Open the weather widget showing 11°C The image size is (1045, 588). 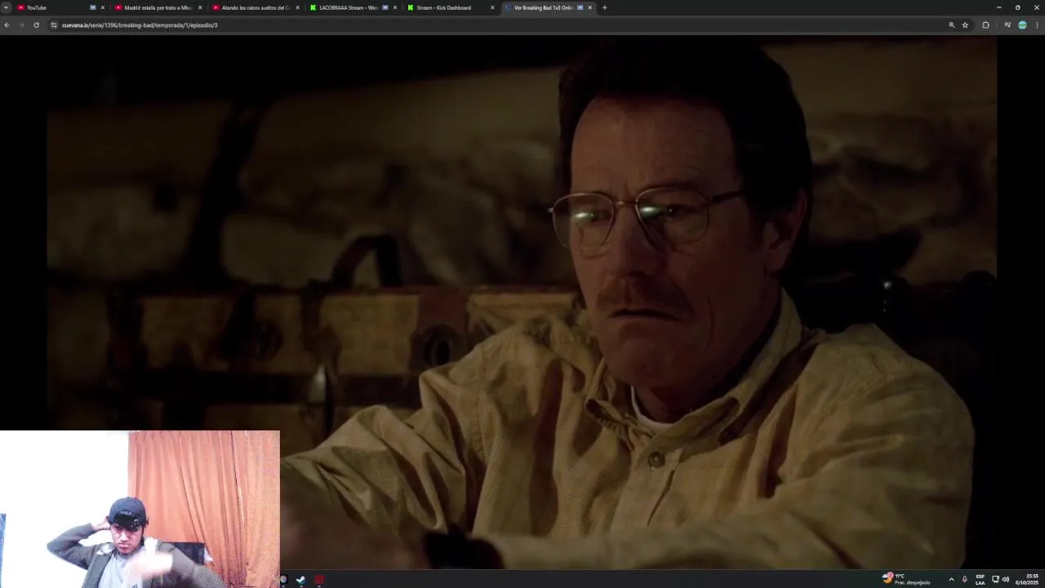[x=906, y=579]
